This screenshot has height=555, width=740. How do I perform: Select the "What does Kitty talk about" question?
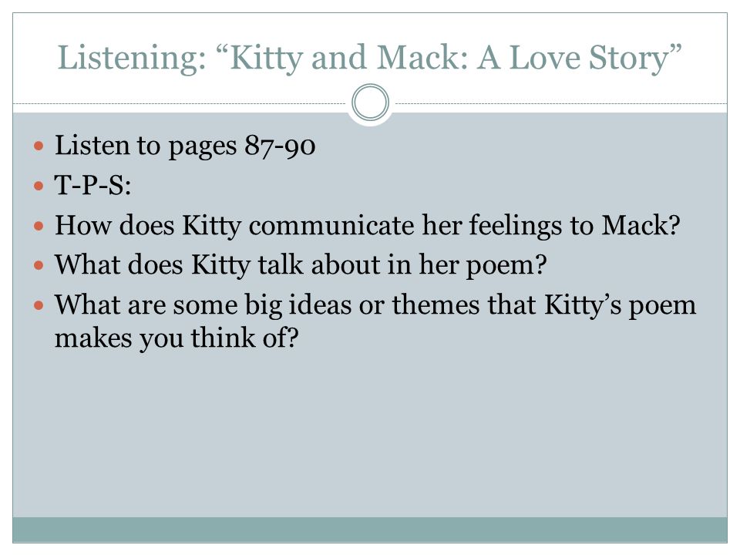click(301, 265)
